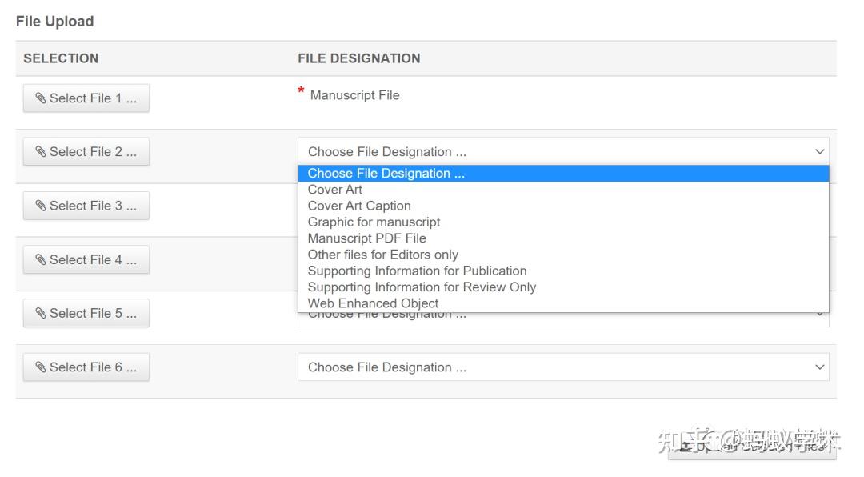
Task: Collapse the open File 2 designation dropdown
Action: [562, 152]
